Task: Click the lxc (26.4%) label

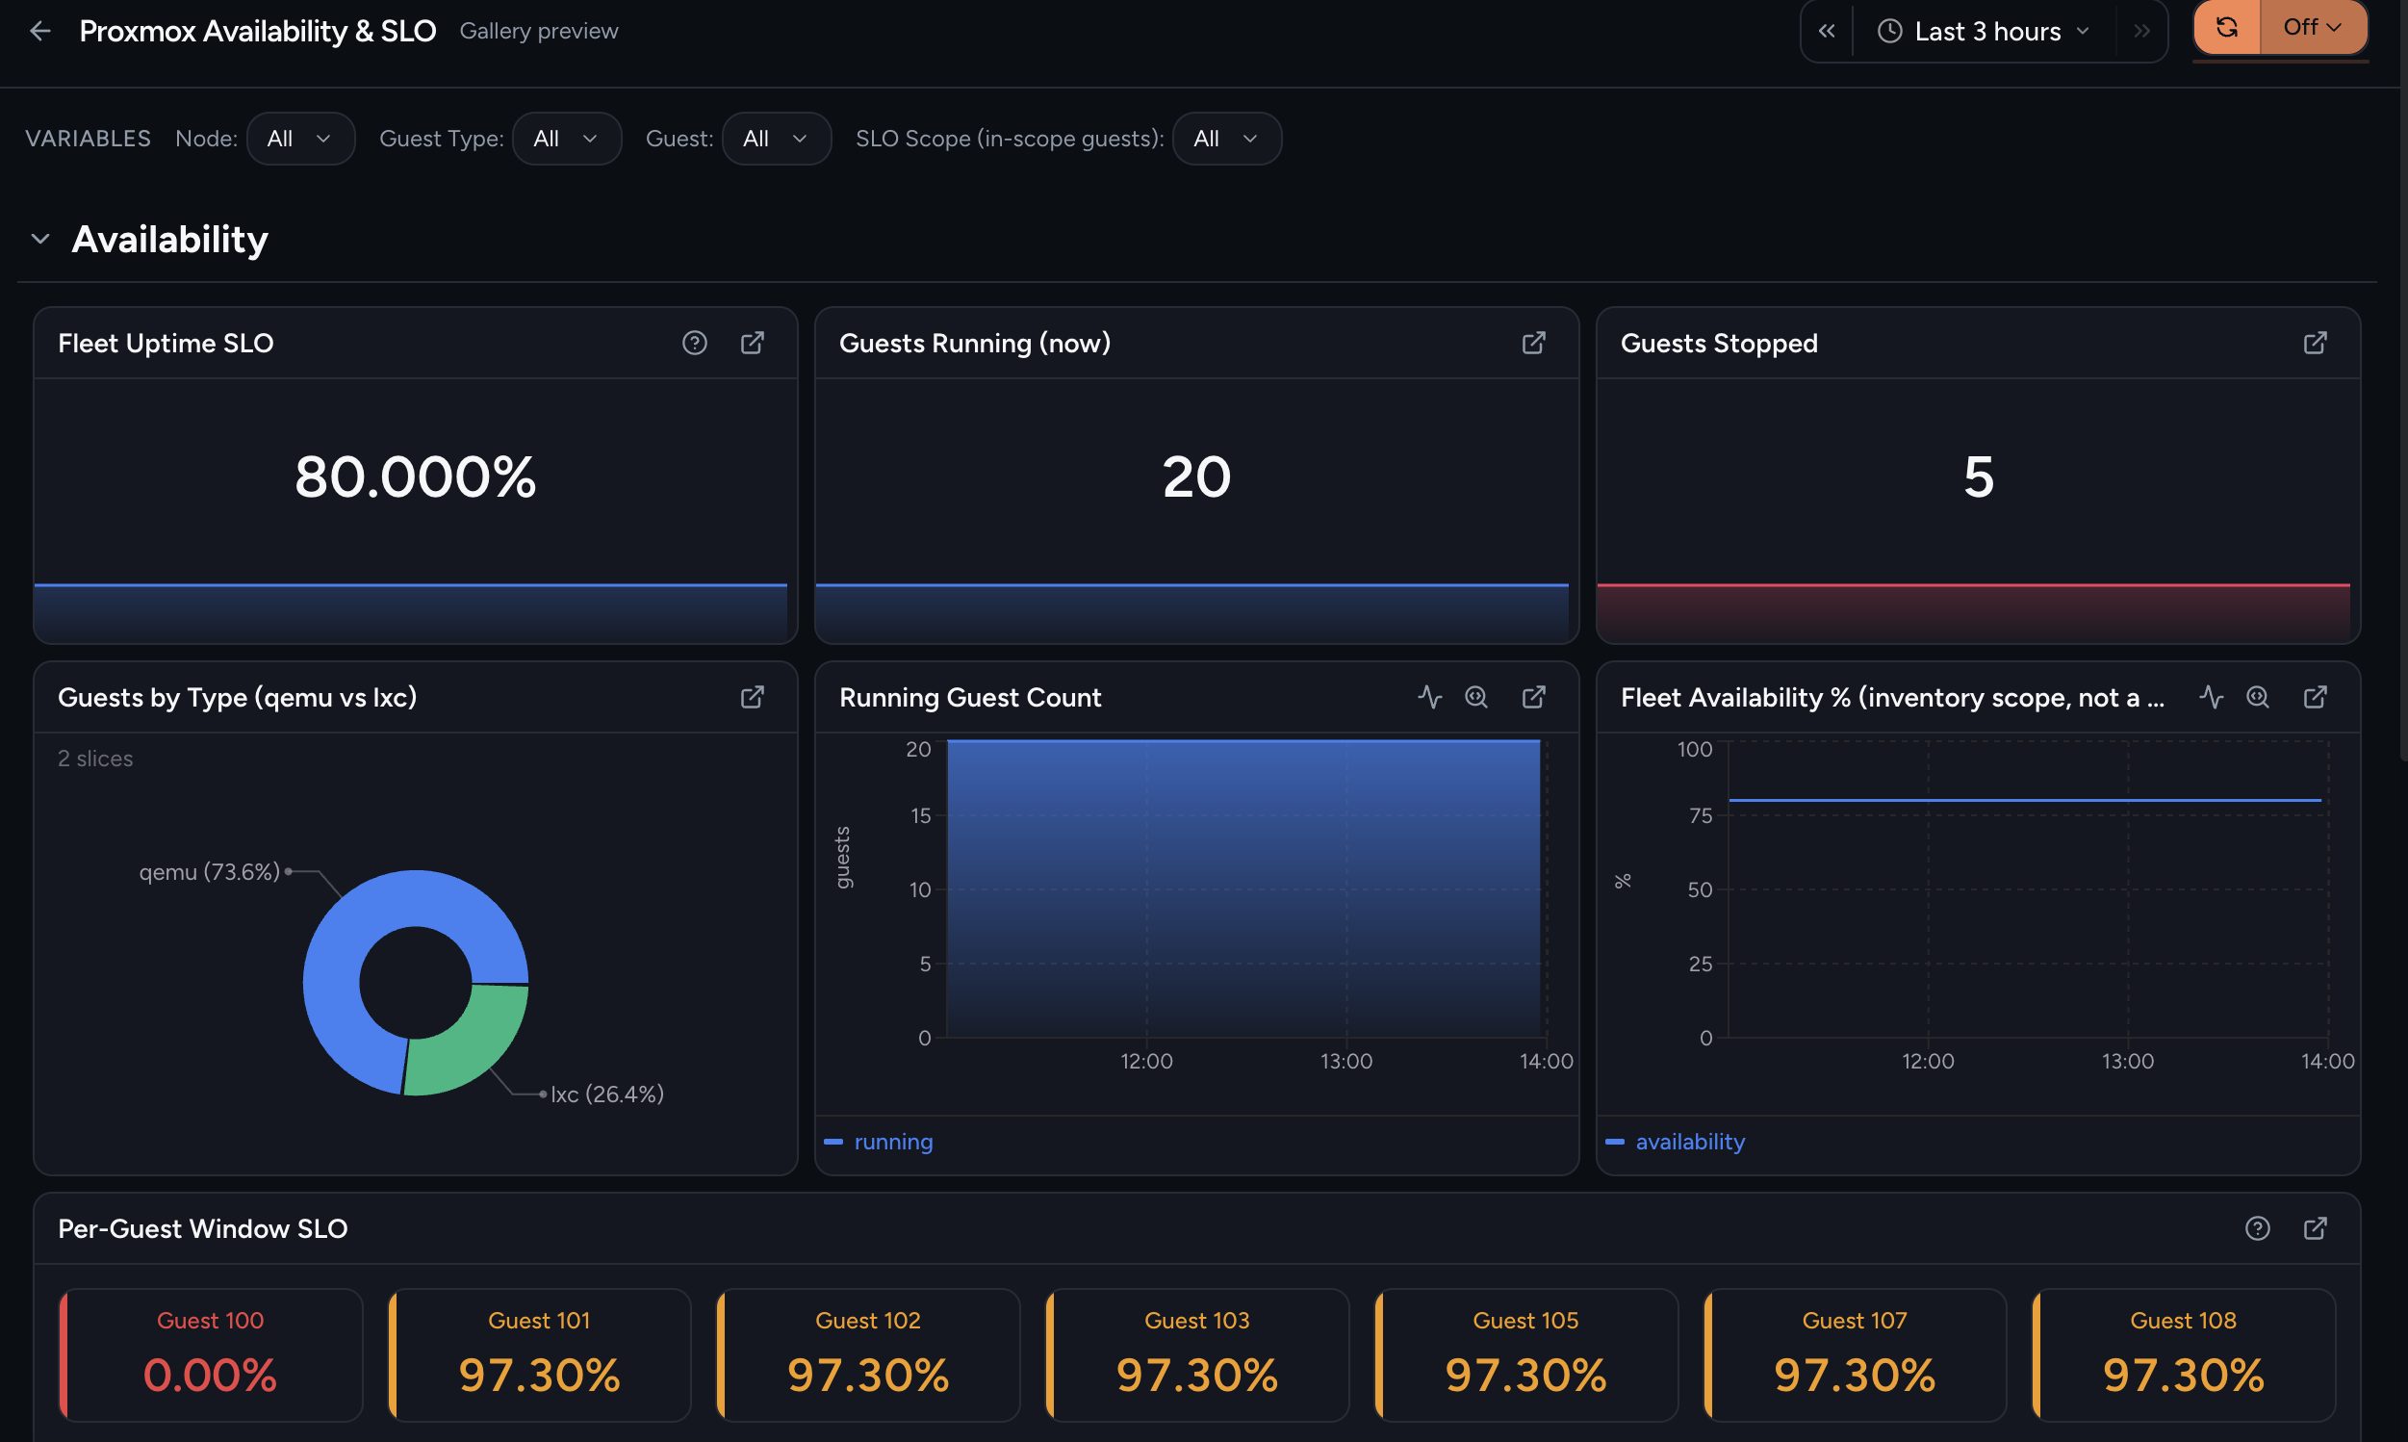Action: tap(607, 1094)
